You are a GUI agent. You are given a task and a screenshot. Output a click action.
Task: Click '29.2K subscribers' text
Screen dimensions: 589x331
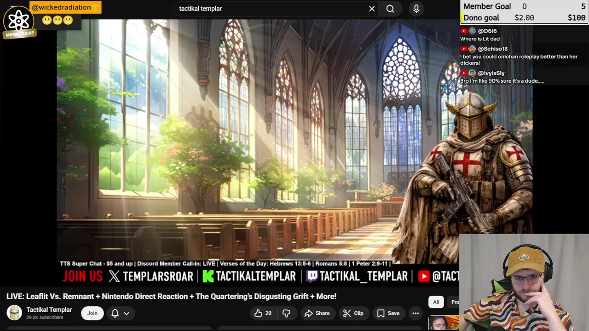(45, 318)
